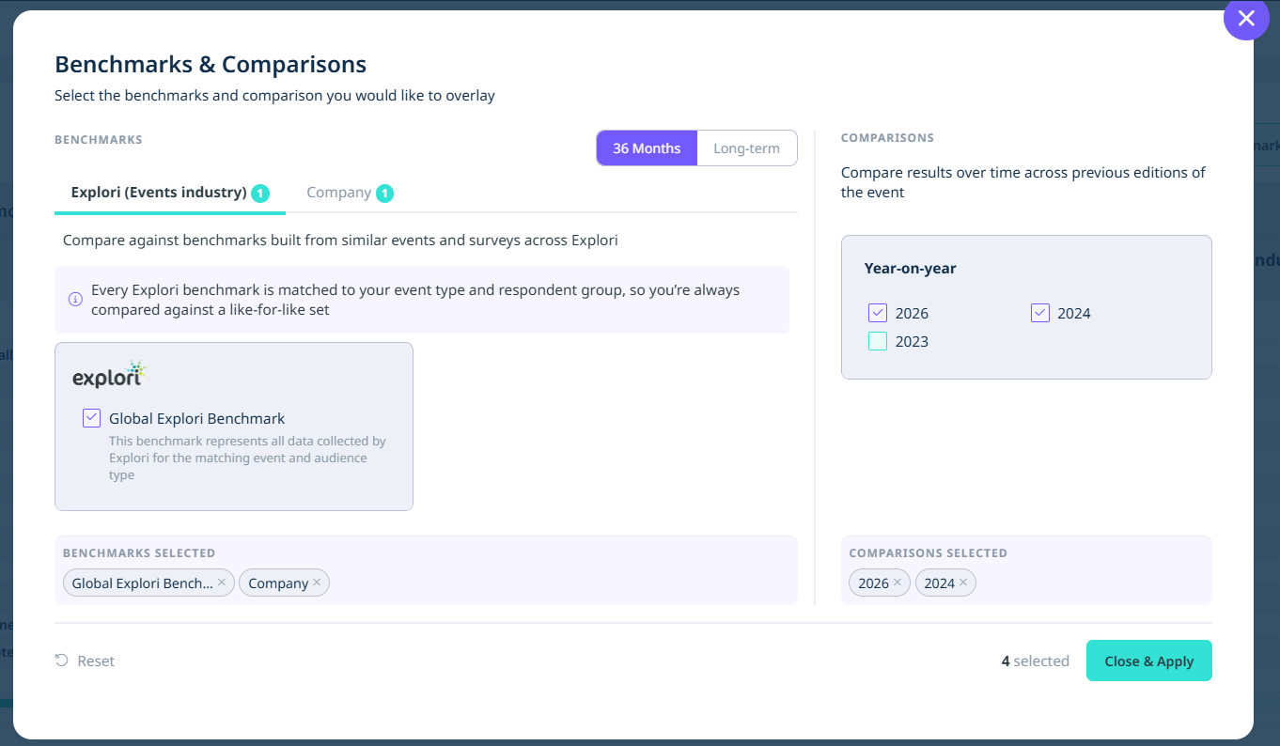The image size is (1280, 746).
Task: Select the Explori (Events industry) tab
Action: (170, 193)
